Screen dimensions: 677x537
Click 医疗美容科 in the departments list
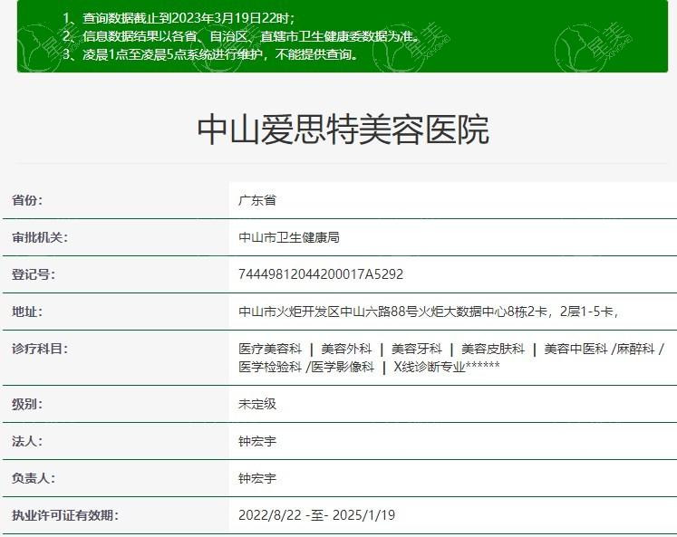tap(269, 349)
